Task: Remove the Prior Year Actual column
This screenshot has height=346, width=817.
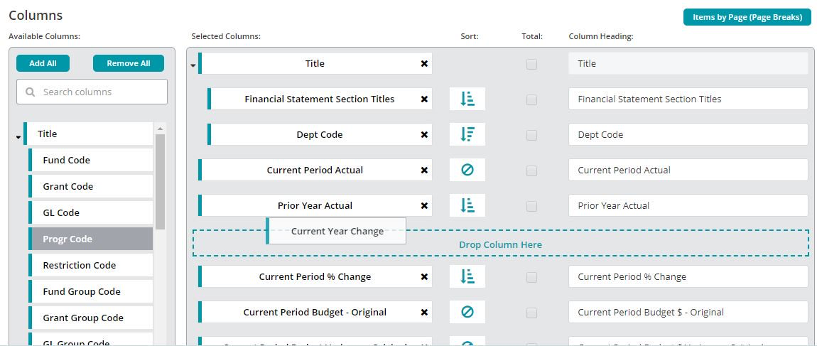Action: 424,206
